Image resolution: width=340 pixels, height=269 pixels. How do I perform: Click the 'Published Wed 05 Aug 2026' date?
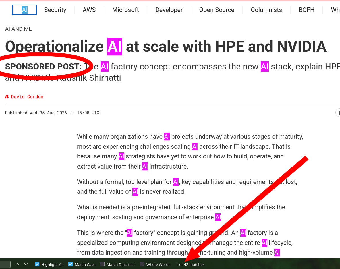(x=36, y=113)
